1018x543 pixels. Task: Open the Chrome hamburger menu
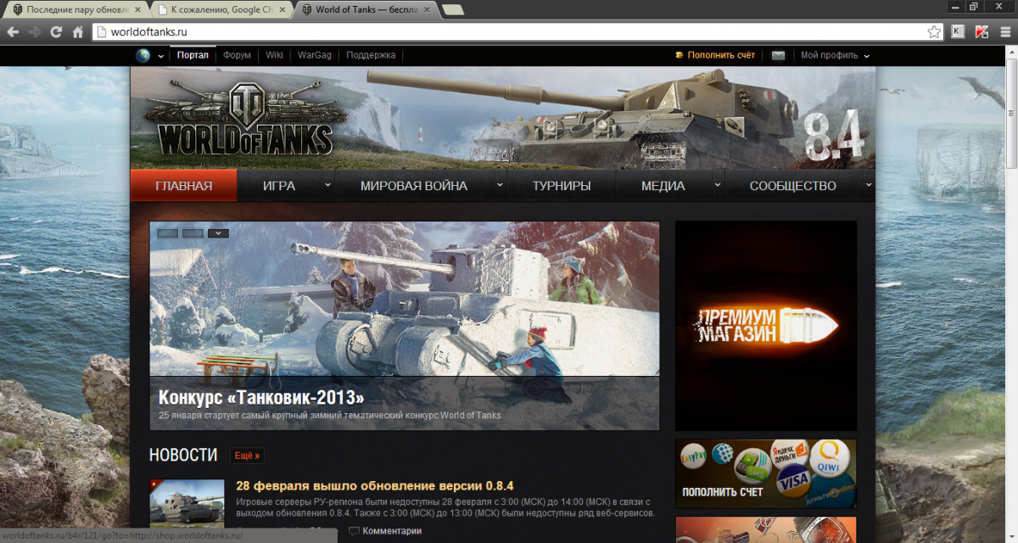(x=1004, y=32)
